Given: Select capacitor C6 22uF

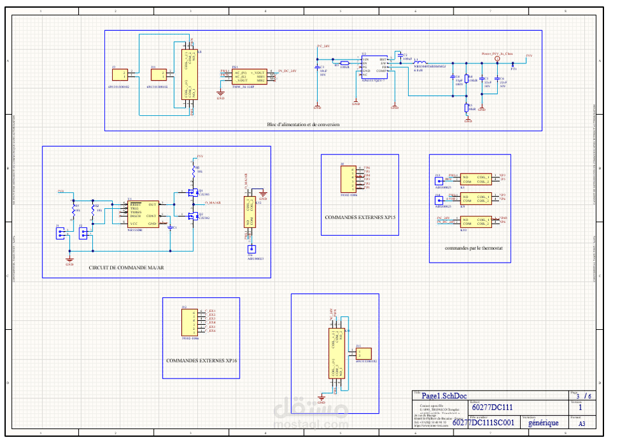Looking at the screenshot, I should tap(497, 79).
